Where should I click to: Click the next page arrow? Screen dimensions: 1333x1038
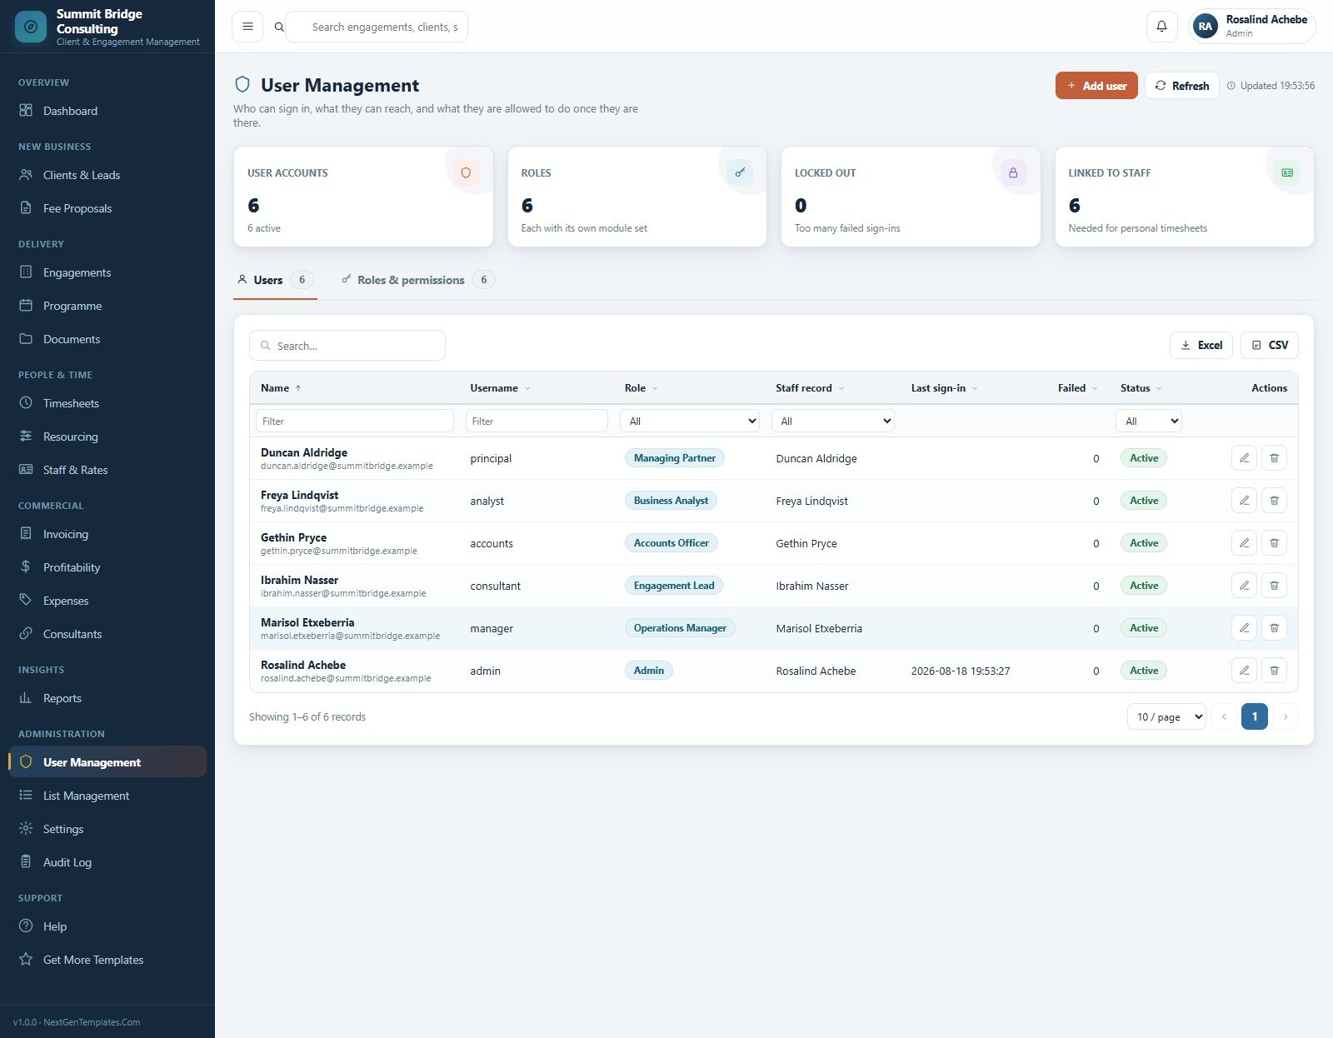click(1286, 716)
